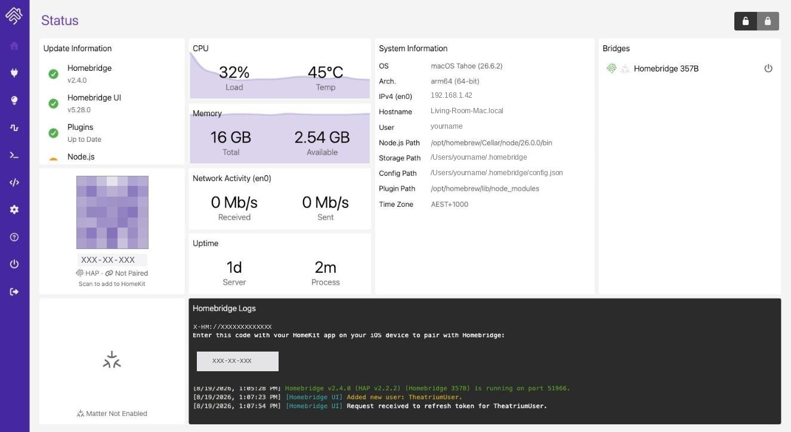Click the 1d server uptime value
This screenshot has width=791, height=432.
[x=234, y=268]
